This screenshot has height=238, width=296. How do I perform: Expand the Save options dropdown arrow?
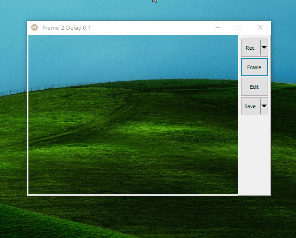[x=264, y=106]
